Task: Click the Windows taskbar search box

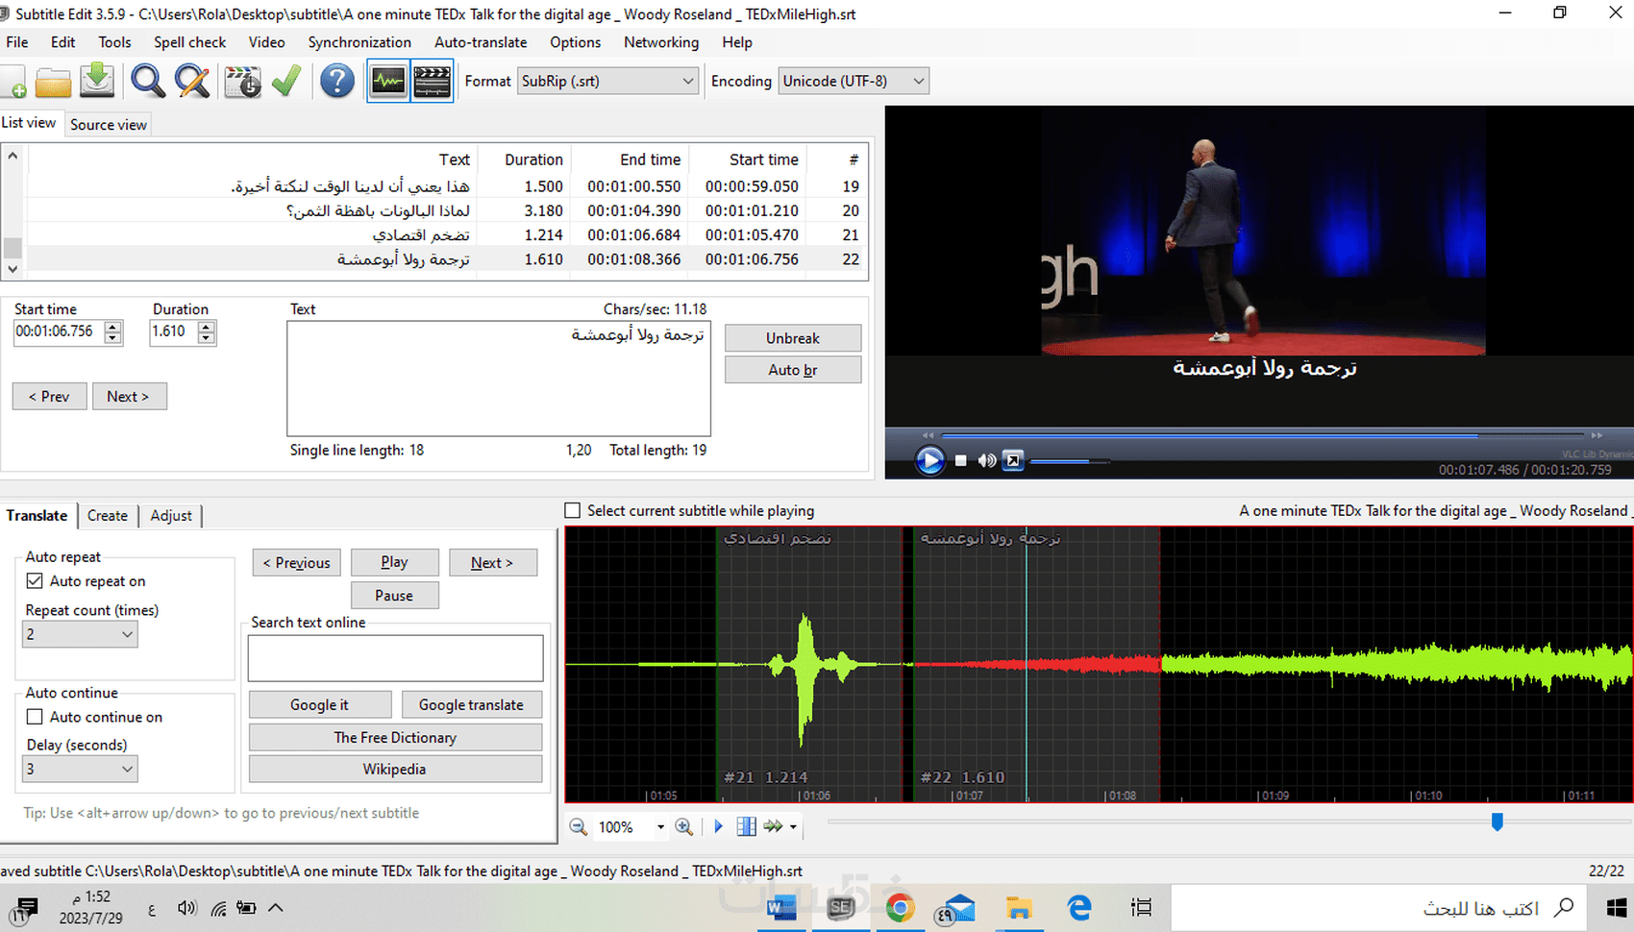Action: point(1379,908)
